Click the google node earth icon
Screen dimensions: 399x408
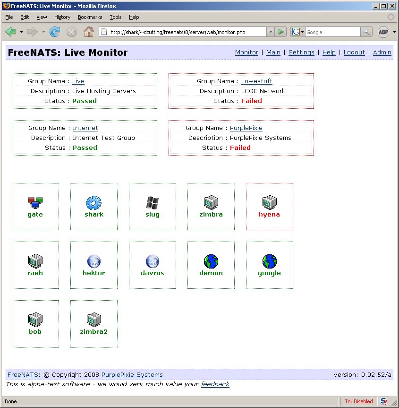tap(269, 261)
